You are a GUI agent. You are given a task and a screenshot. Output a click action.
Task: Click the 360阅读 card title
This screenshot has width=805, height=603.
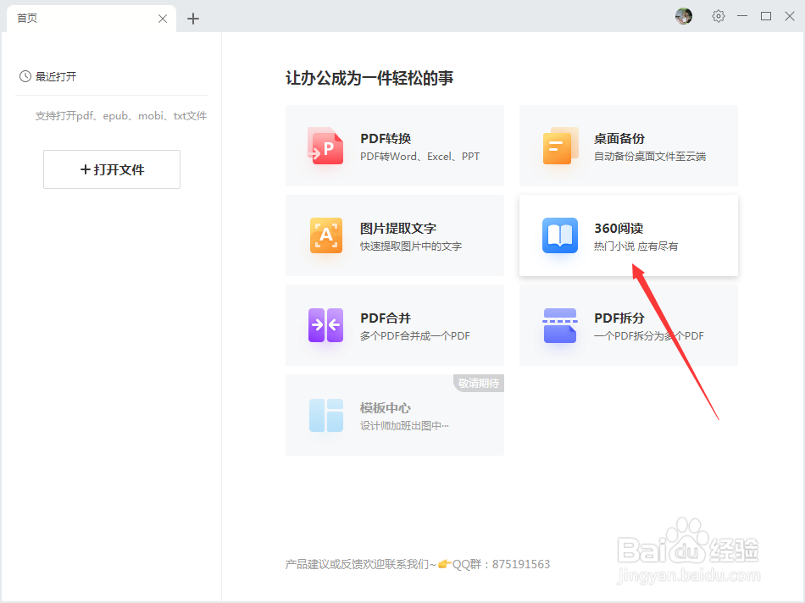(x=619, y=229)
